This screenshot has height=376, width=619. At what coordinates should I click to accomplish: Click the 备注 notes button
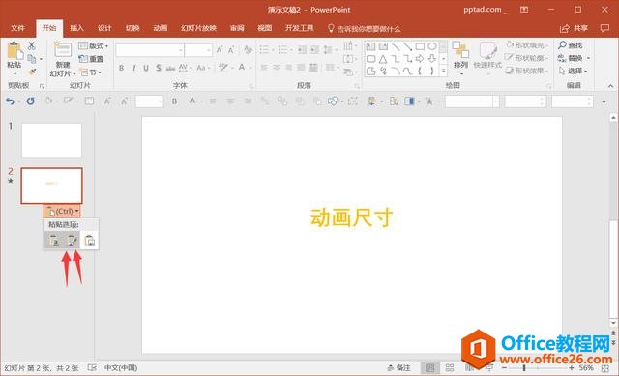point(398,367)
